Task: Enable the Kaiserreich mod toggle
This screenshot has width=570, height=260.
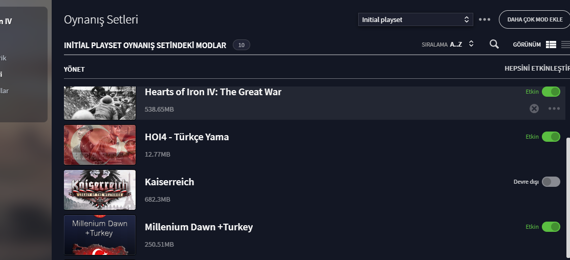Action: pos(551,182)
